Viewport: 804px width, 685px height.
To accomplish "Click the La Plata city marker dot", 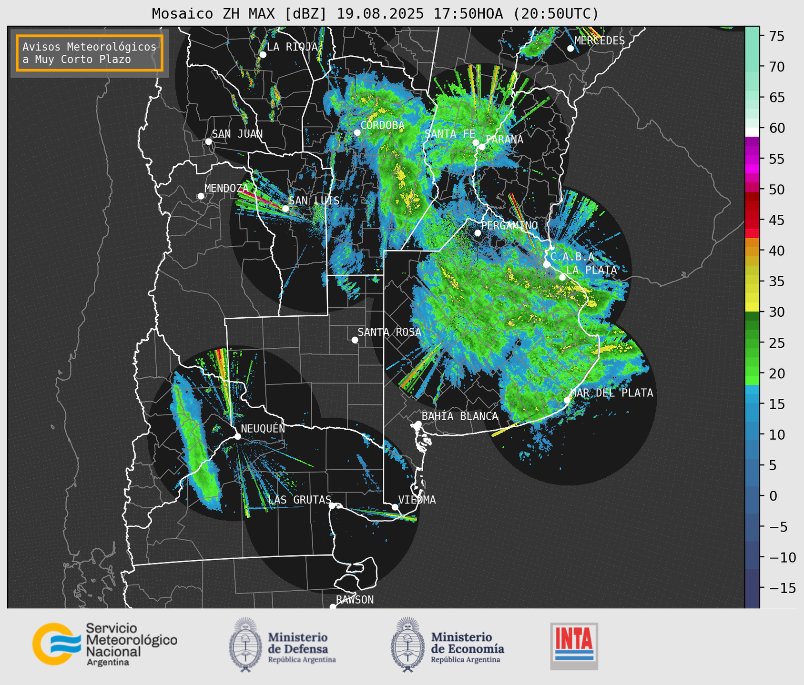I will click(562, 277).
